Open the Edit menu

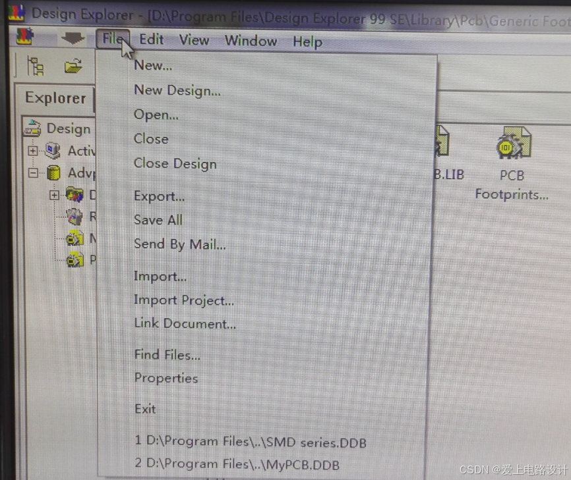(152, 40)
